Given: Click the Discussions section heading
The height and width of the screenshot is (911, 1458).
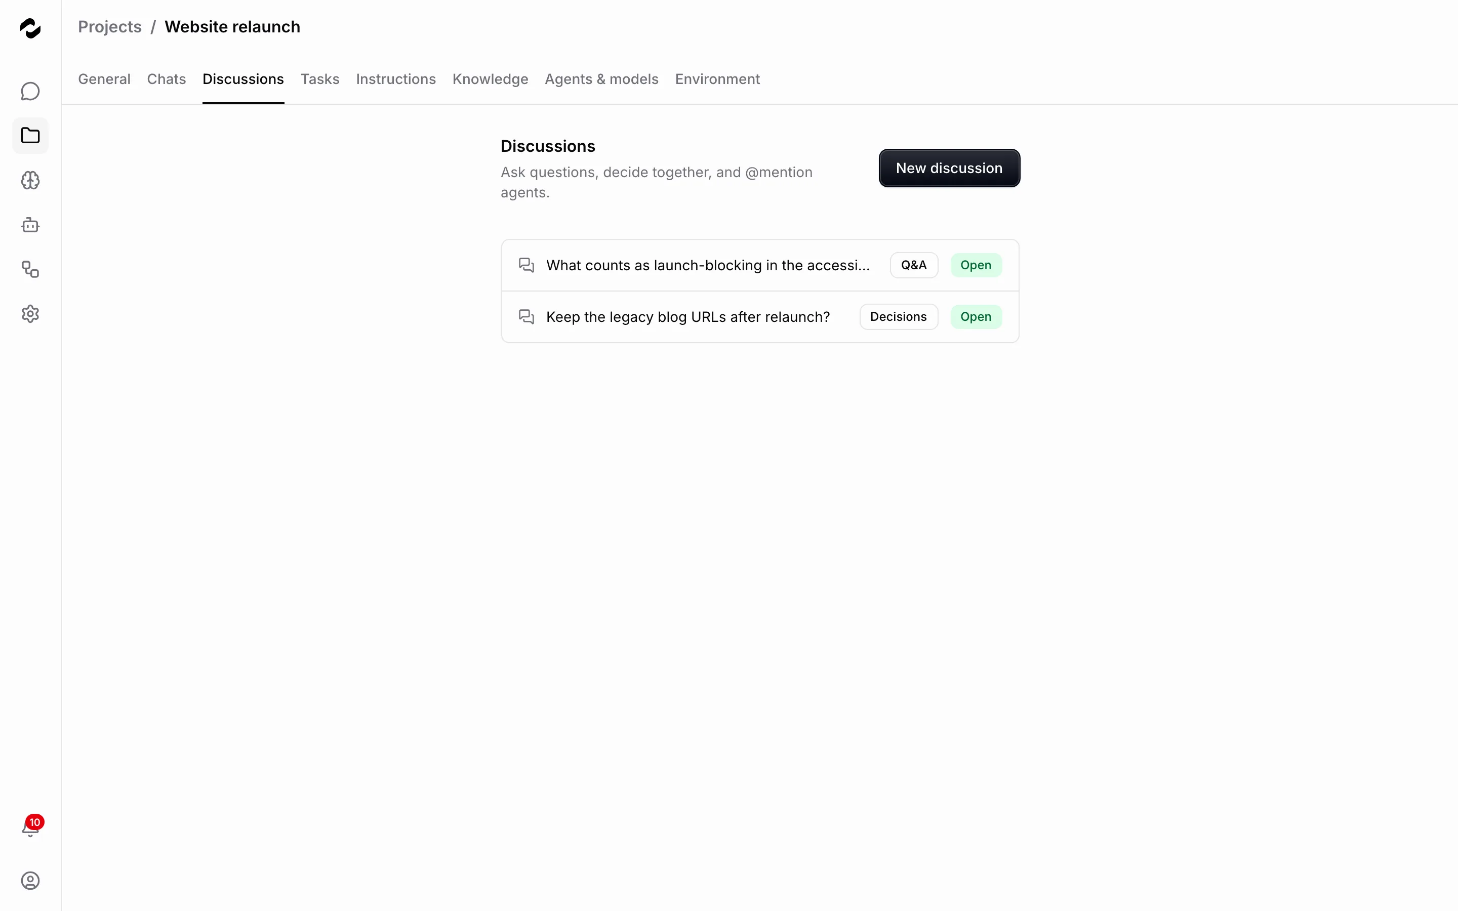Looking at the screenshot, I should [x=548, y=146].
